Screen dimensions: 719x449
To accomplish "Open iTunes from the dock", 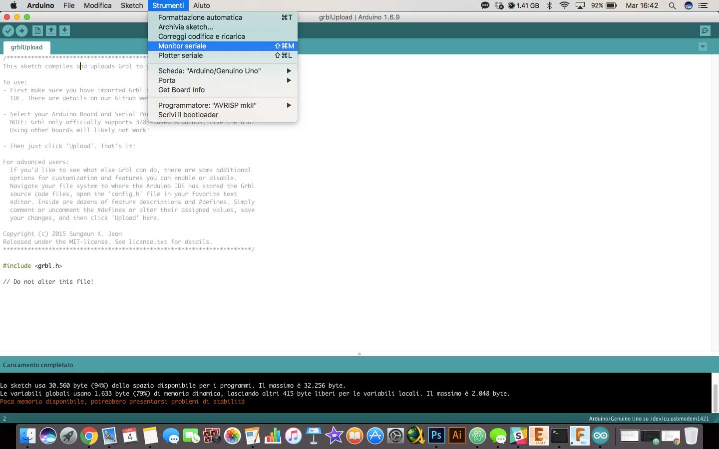I will pyautogui.click(x=294, y=436).
